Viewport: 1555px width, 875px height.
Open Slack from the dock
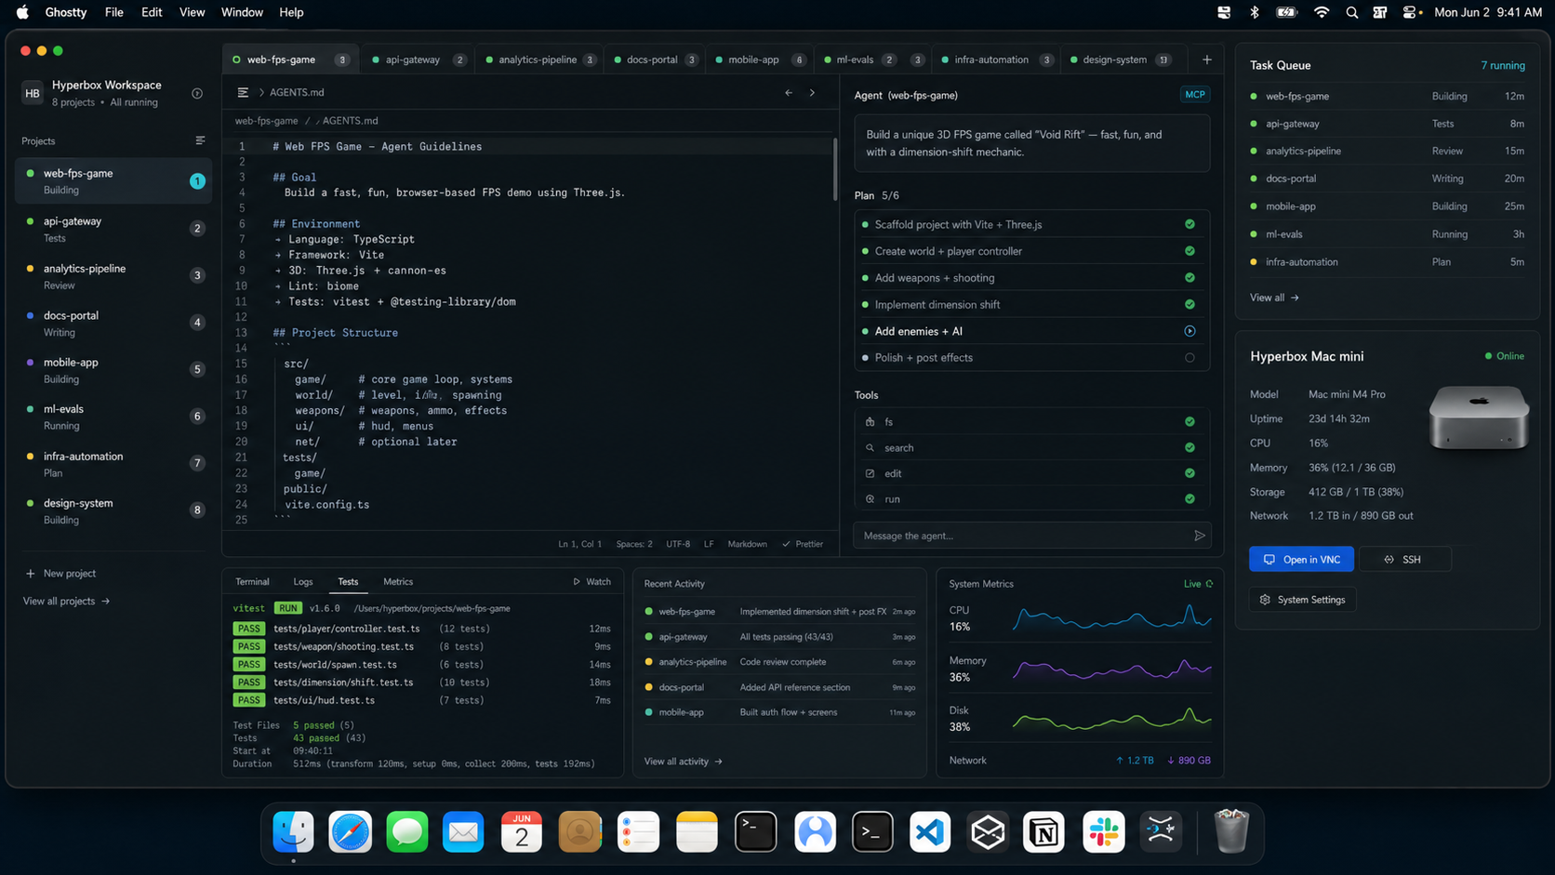pyautogui.click(x=1103, y=831)
